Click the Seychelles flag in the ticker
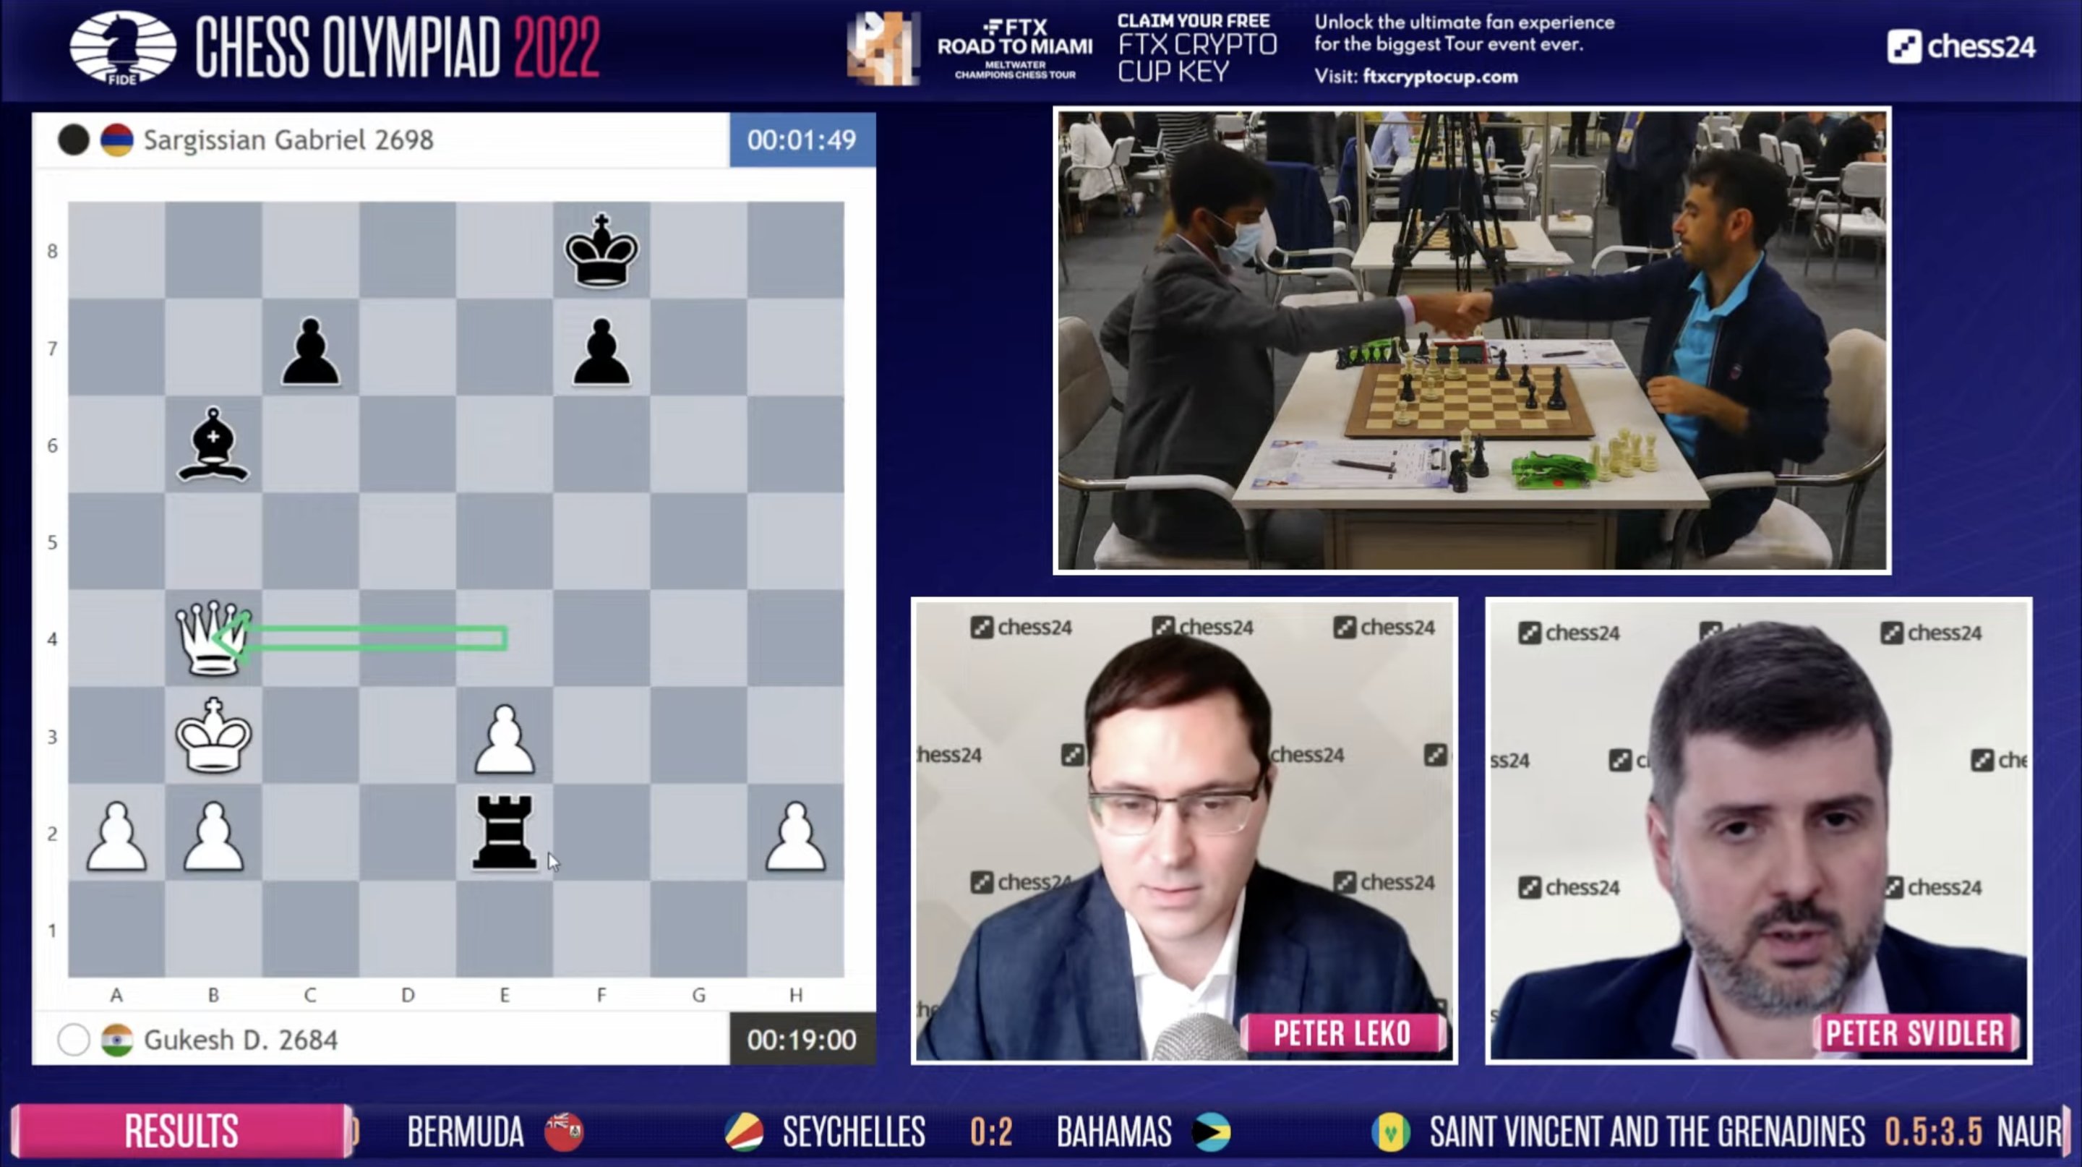Image resolution: width=2082 pixels, height=1167 pixels. 745,1132
